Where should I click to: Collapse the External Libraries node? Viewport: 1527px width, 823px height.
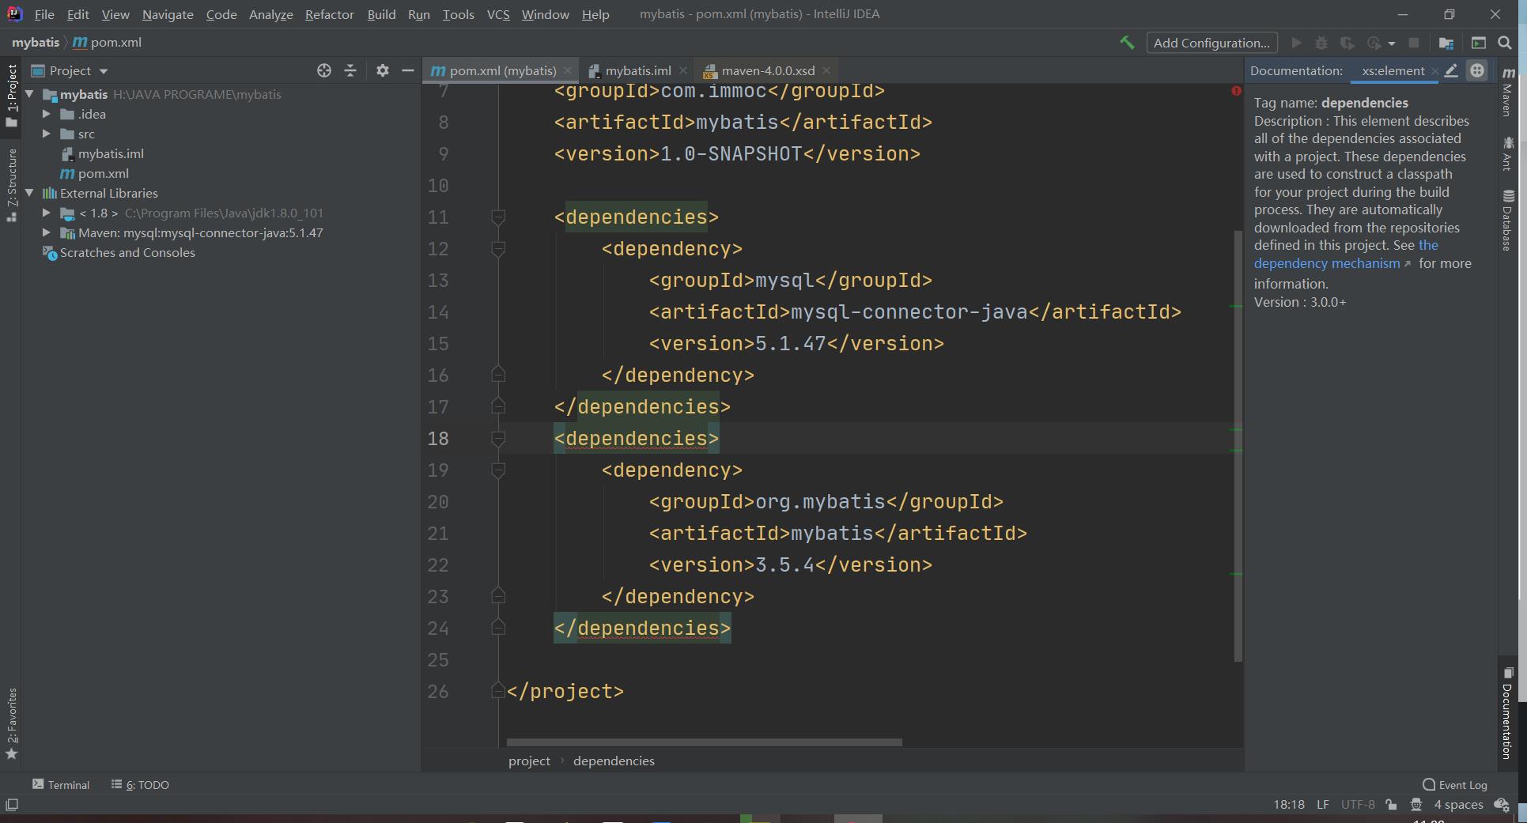30,193
